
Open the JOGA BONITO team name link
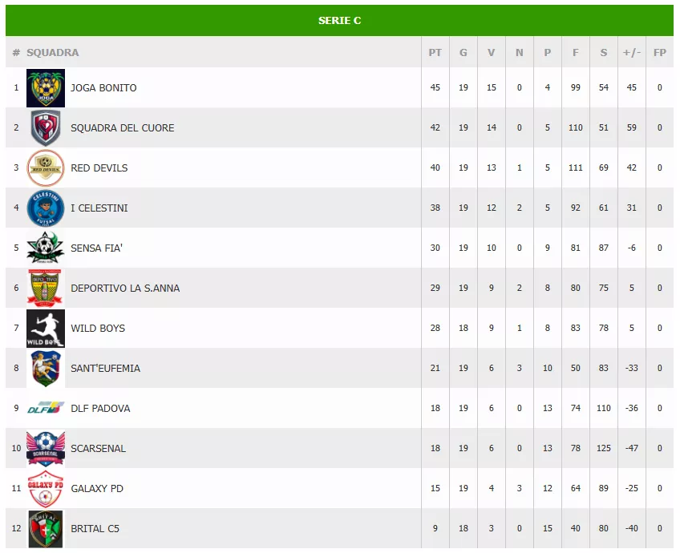coord(103,88)
